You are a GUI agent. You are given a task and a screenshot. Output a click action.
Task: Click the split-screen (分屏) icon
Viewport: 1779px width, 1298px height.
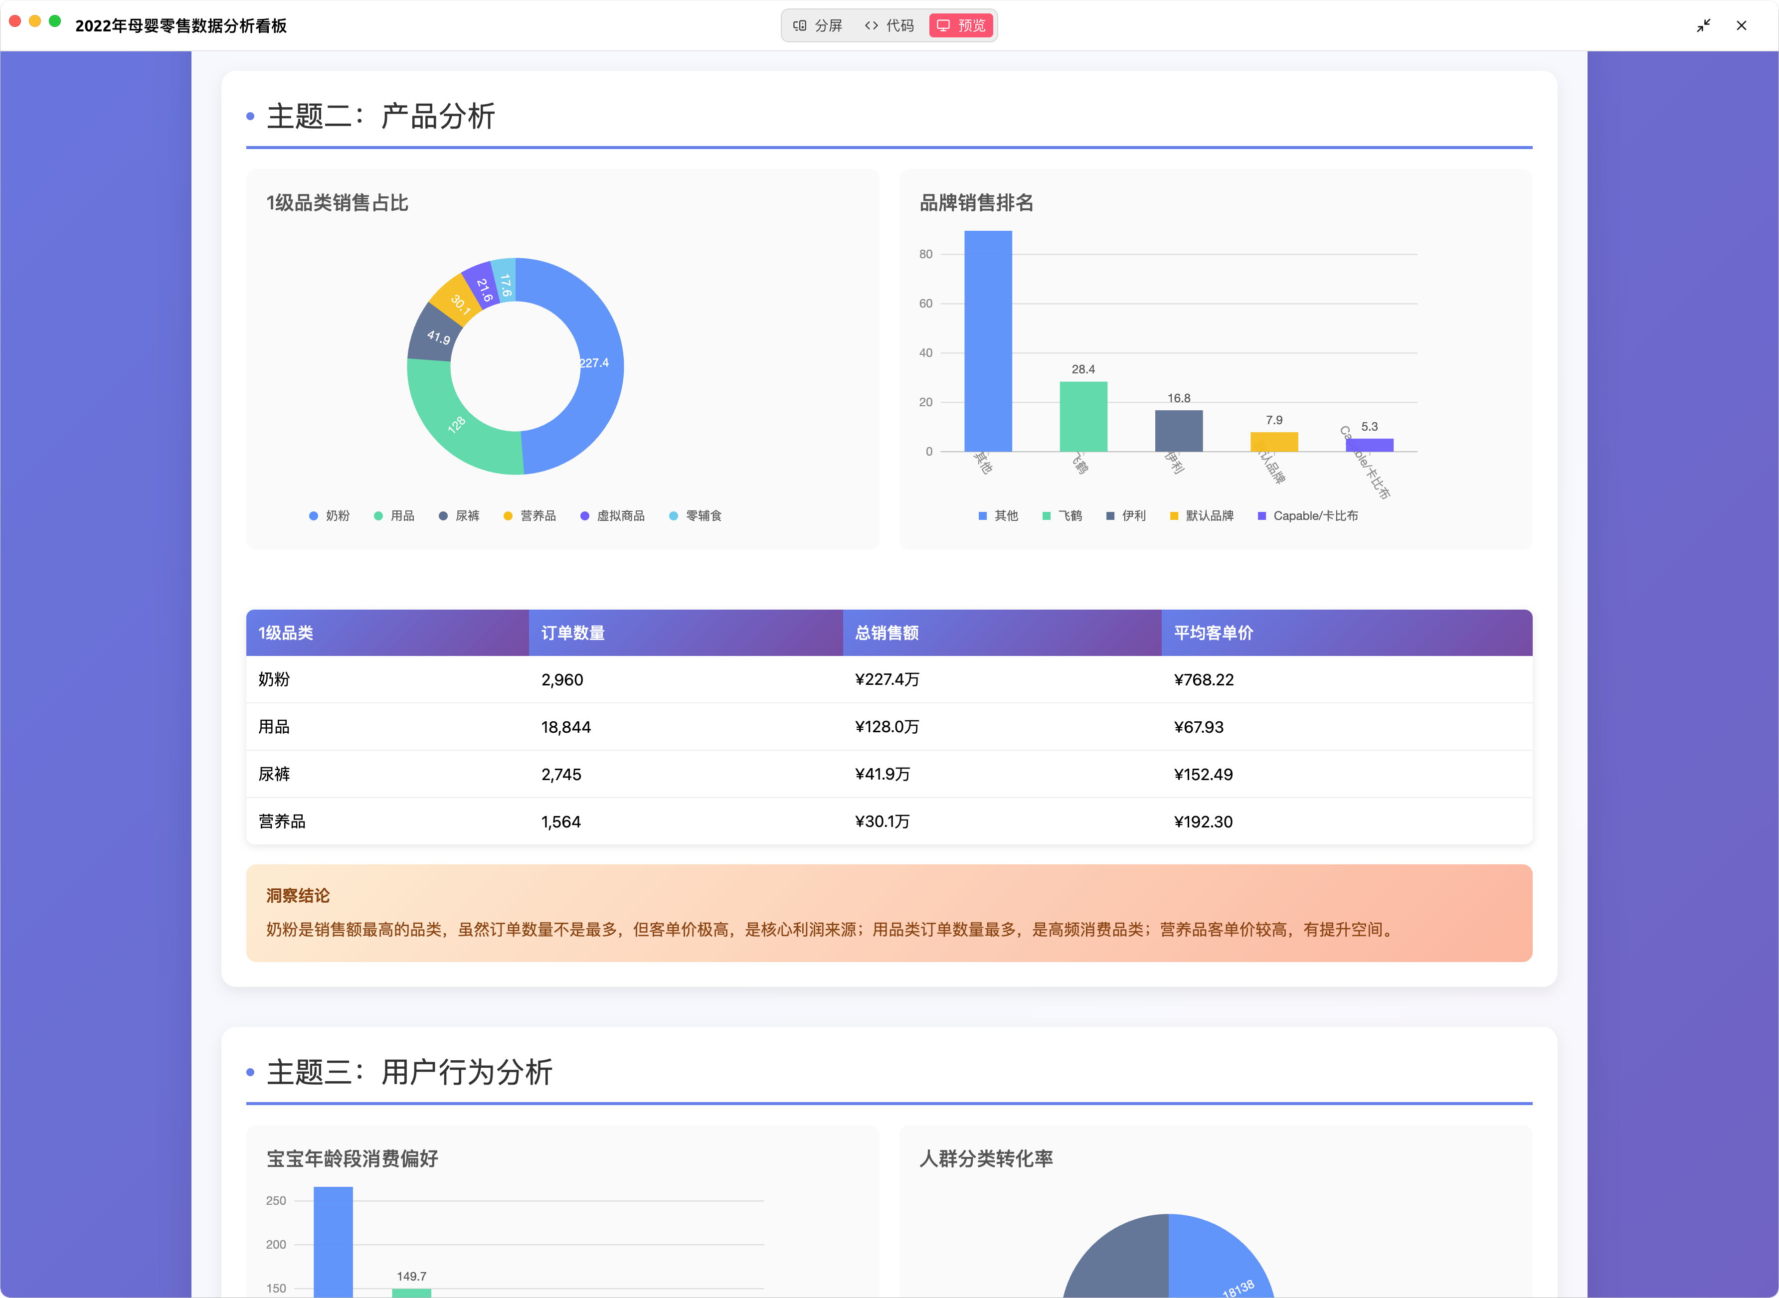pyautogui.click(x=800, y=25)
